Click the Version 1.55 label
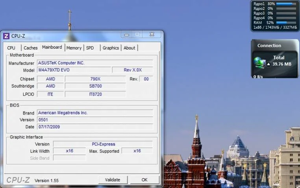300x188 pixels. click(x=46, y=181)
